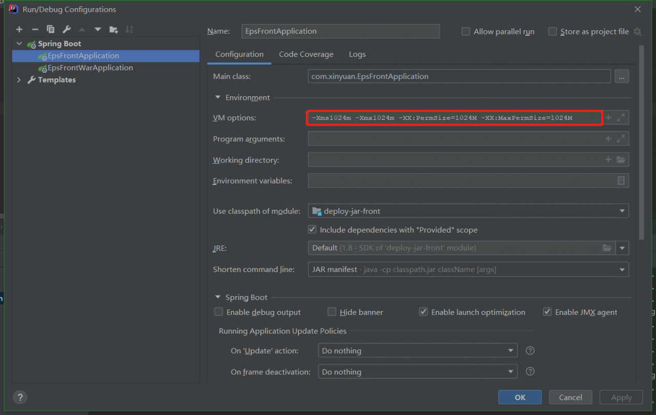This screenshot has width=656, height=415.
Task: Browse JRE folder icon
Action: (x=607, y=248)
